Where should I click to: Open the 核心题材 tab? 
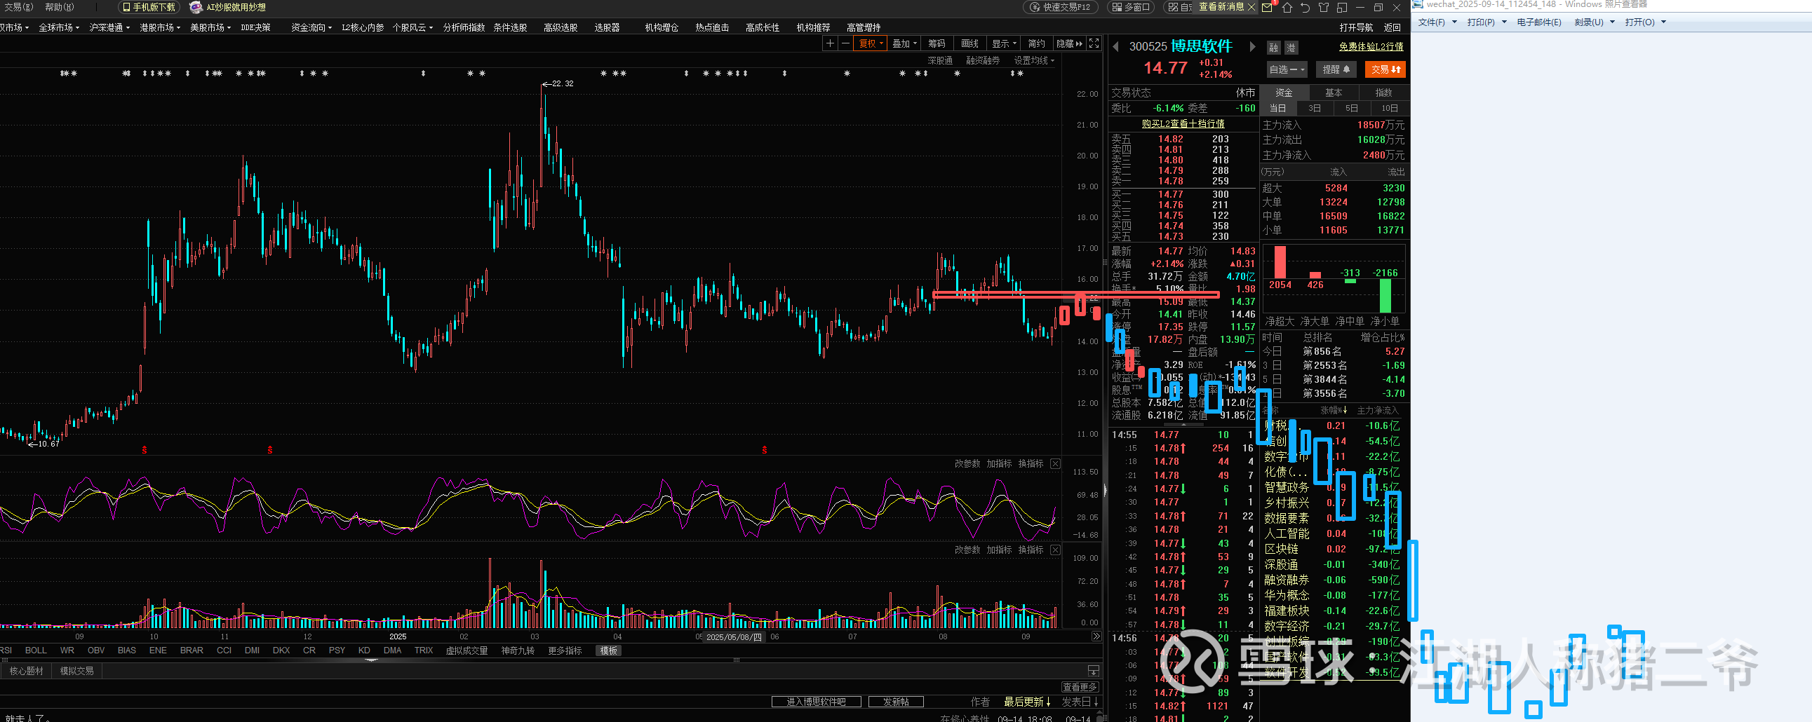point(26,671)
